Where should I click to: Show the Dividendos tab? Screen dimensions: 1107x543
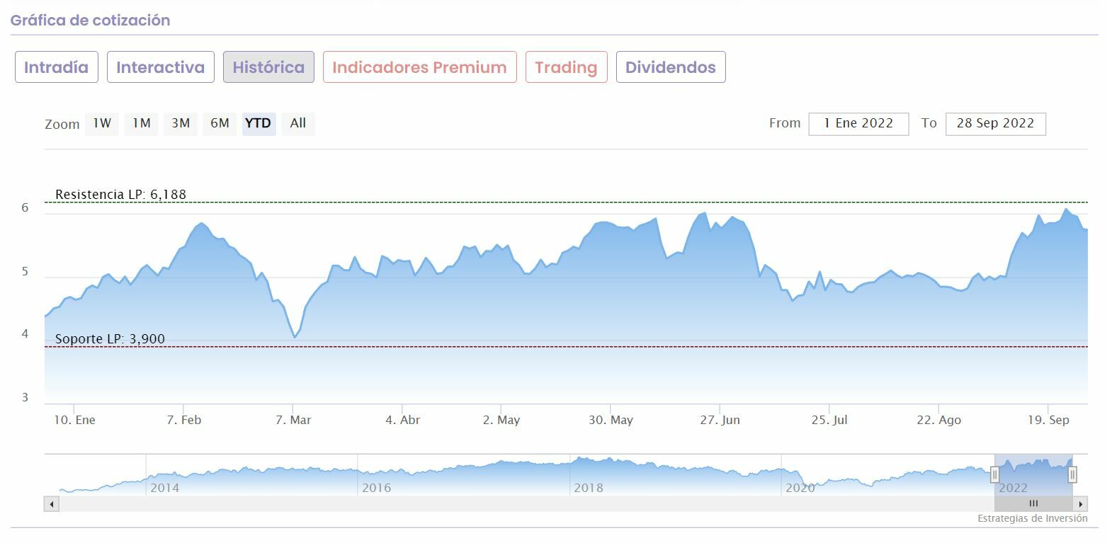pyautogui.click(x=670, y=67)
